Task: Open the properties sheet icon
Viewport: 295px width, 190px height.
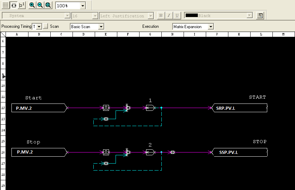Action: coord(260,16)
